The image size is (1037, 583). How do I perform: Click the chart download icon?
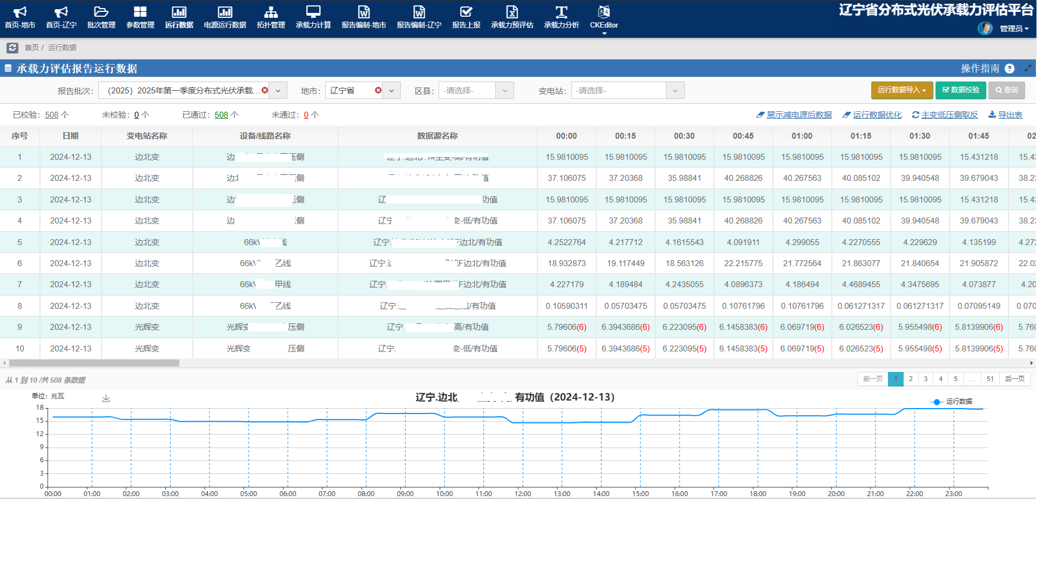click(x=106, y=398)
